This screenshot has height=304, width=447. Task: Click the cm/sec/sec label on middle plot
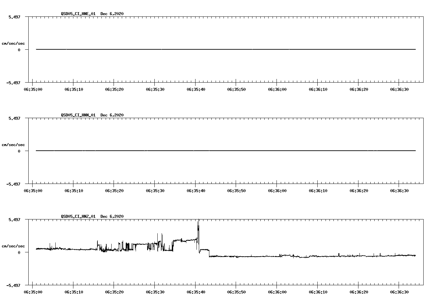click(x=13, y=144)
